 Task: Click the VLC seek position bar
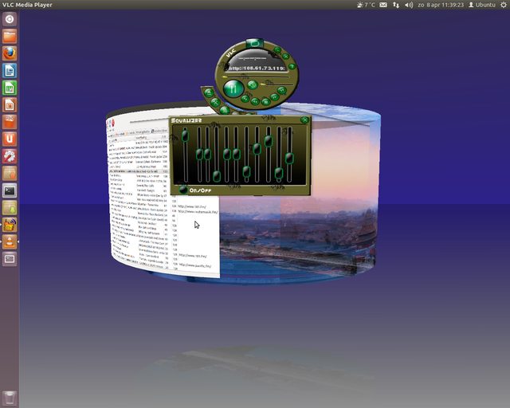click(256, 76)
